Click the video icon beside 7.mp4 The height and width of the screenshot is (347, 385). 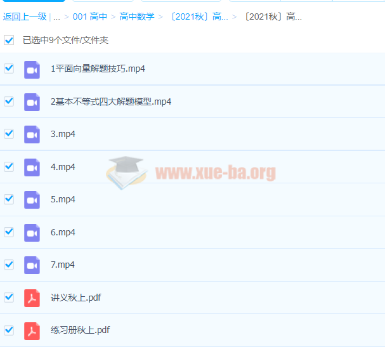[x=32, y=265]
